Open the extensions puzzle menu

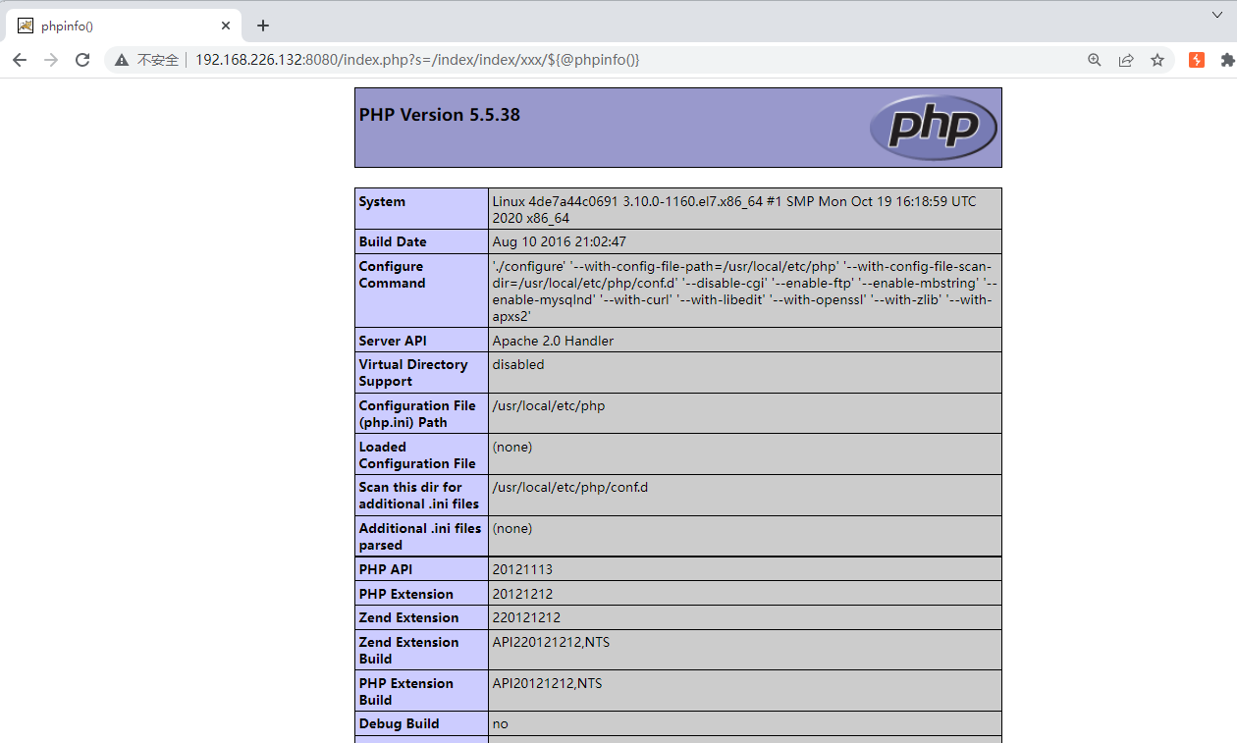point(1227,60)
